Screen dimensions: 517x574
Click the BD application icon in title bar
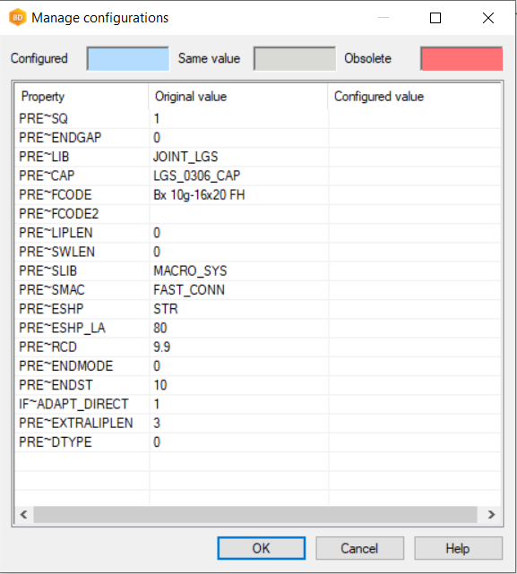(17, 17)
